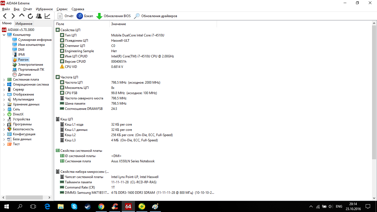Click the Программы tree icon

click(9, 124)
